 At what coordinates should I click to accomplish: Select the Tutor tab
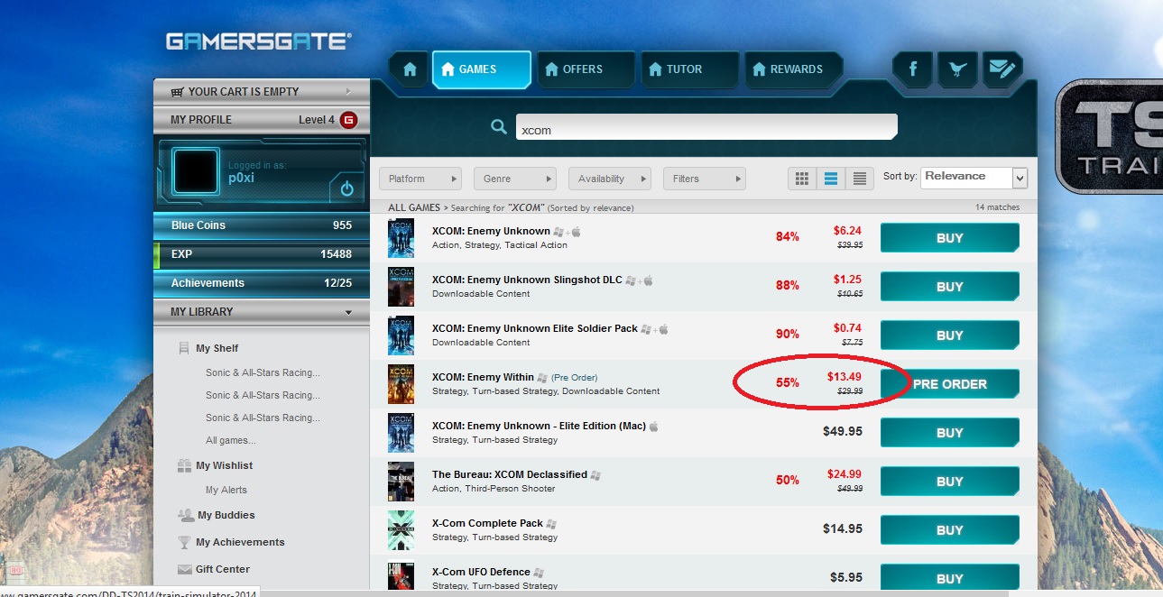point(689,69)
